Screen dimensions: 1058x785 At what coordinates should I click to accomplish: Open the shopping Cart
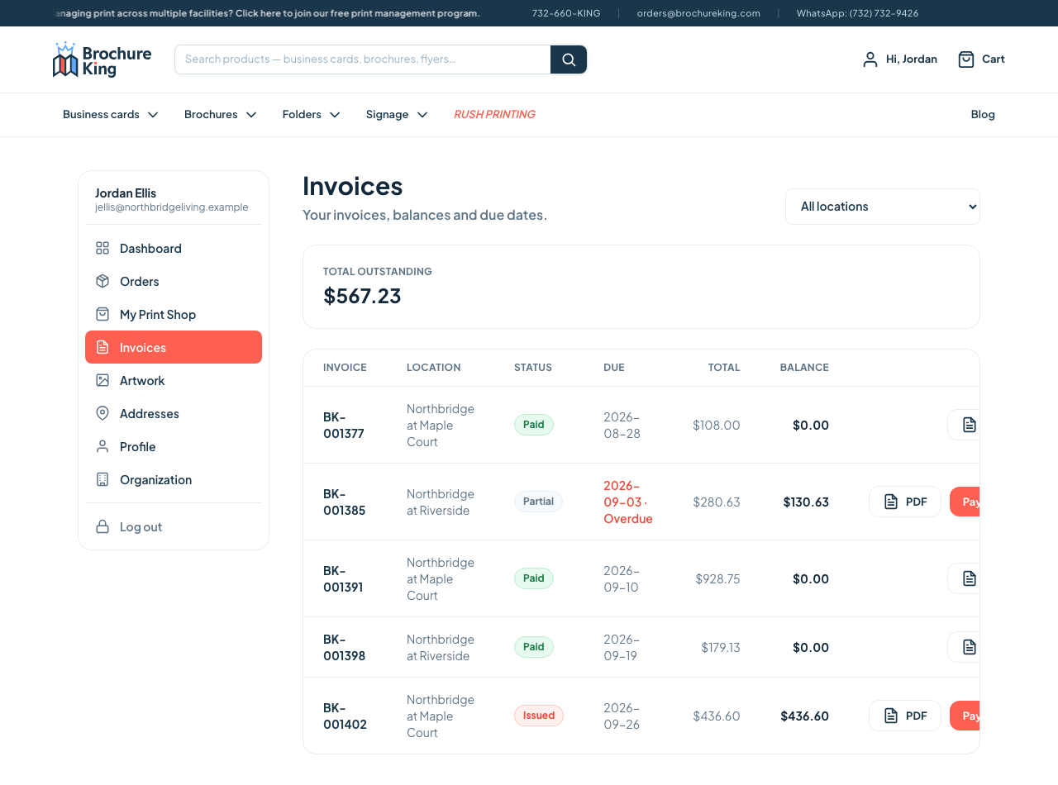(x=981, y=59)
